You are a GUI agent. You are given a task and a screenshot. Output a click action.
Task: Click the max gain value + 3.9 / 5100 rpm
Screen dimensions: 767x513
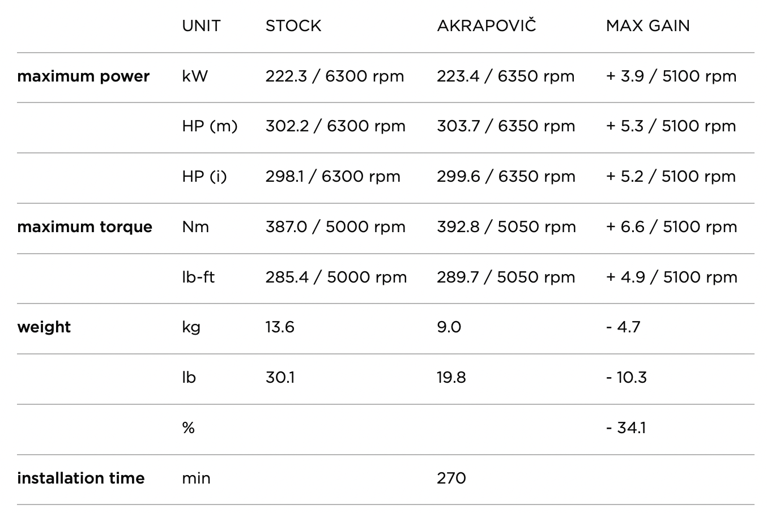tap(671, 76)
